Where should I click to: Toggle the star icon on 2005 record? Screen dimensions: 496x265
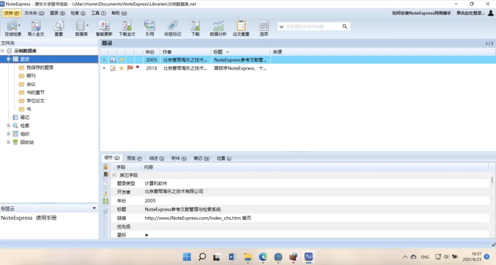tap(121, 60)
